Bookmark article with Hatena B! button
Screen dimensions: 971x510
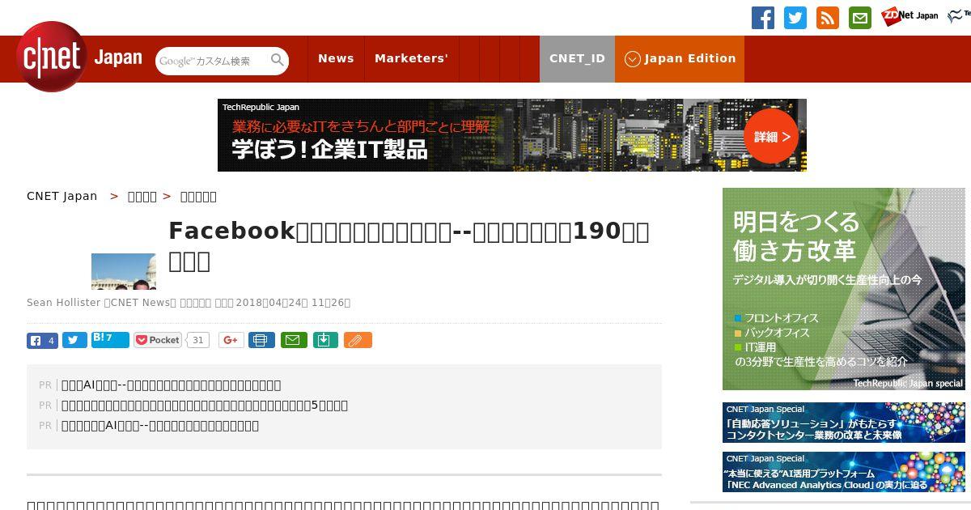coord(110,340)
